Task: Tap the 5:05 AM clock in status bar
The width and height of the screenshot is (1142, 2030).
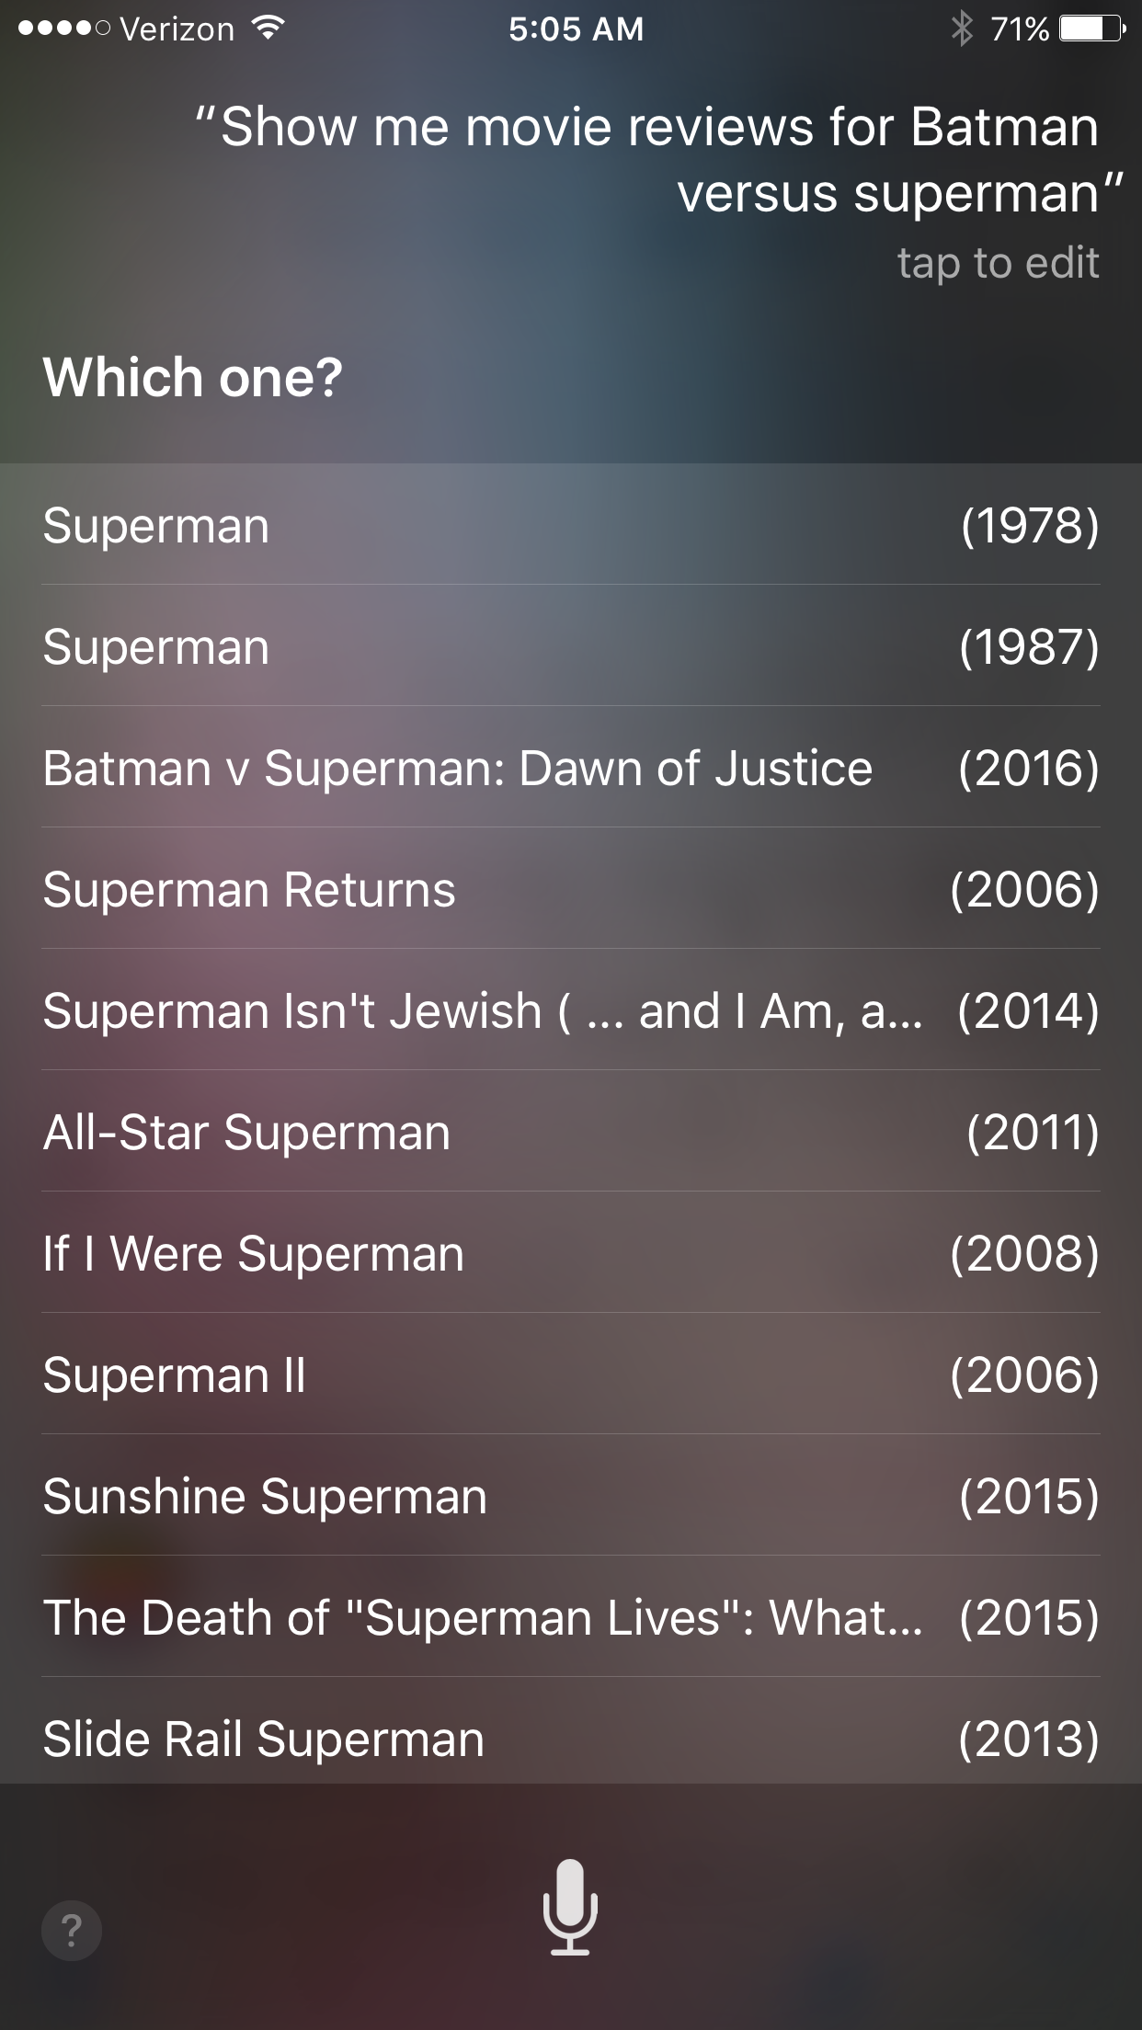Action: 577,29
